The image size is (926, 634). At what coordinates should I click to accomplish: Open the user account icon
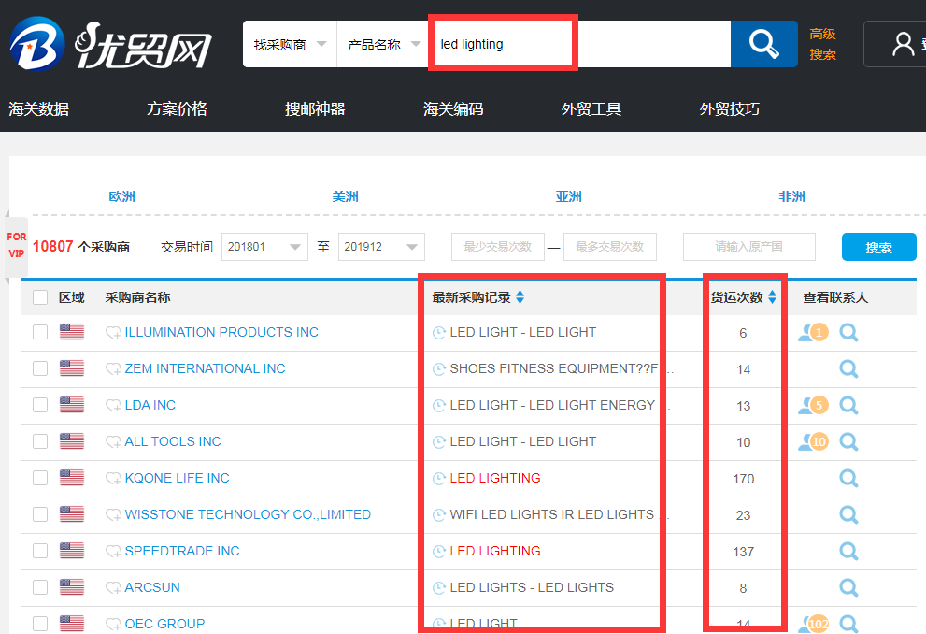coord(903,44)
